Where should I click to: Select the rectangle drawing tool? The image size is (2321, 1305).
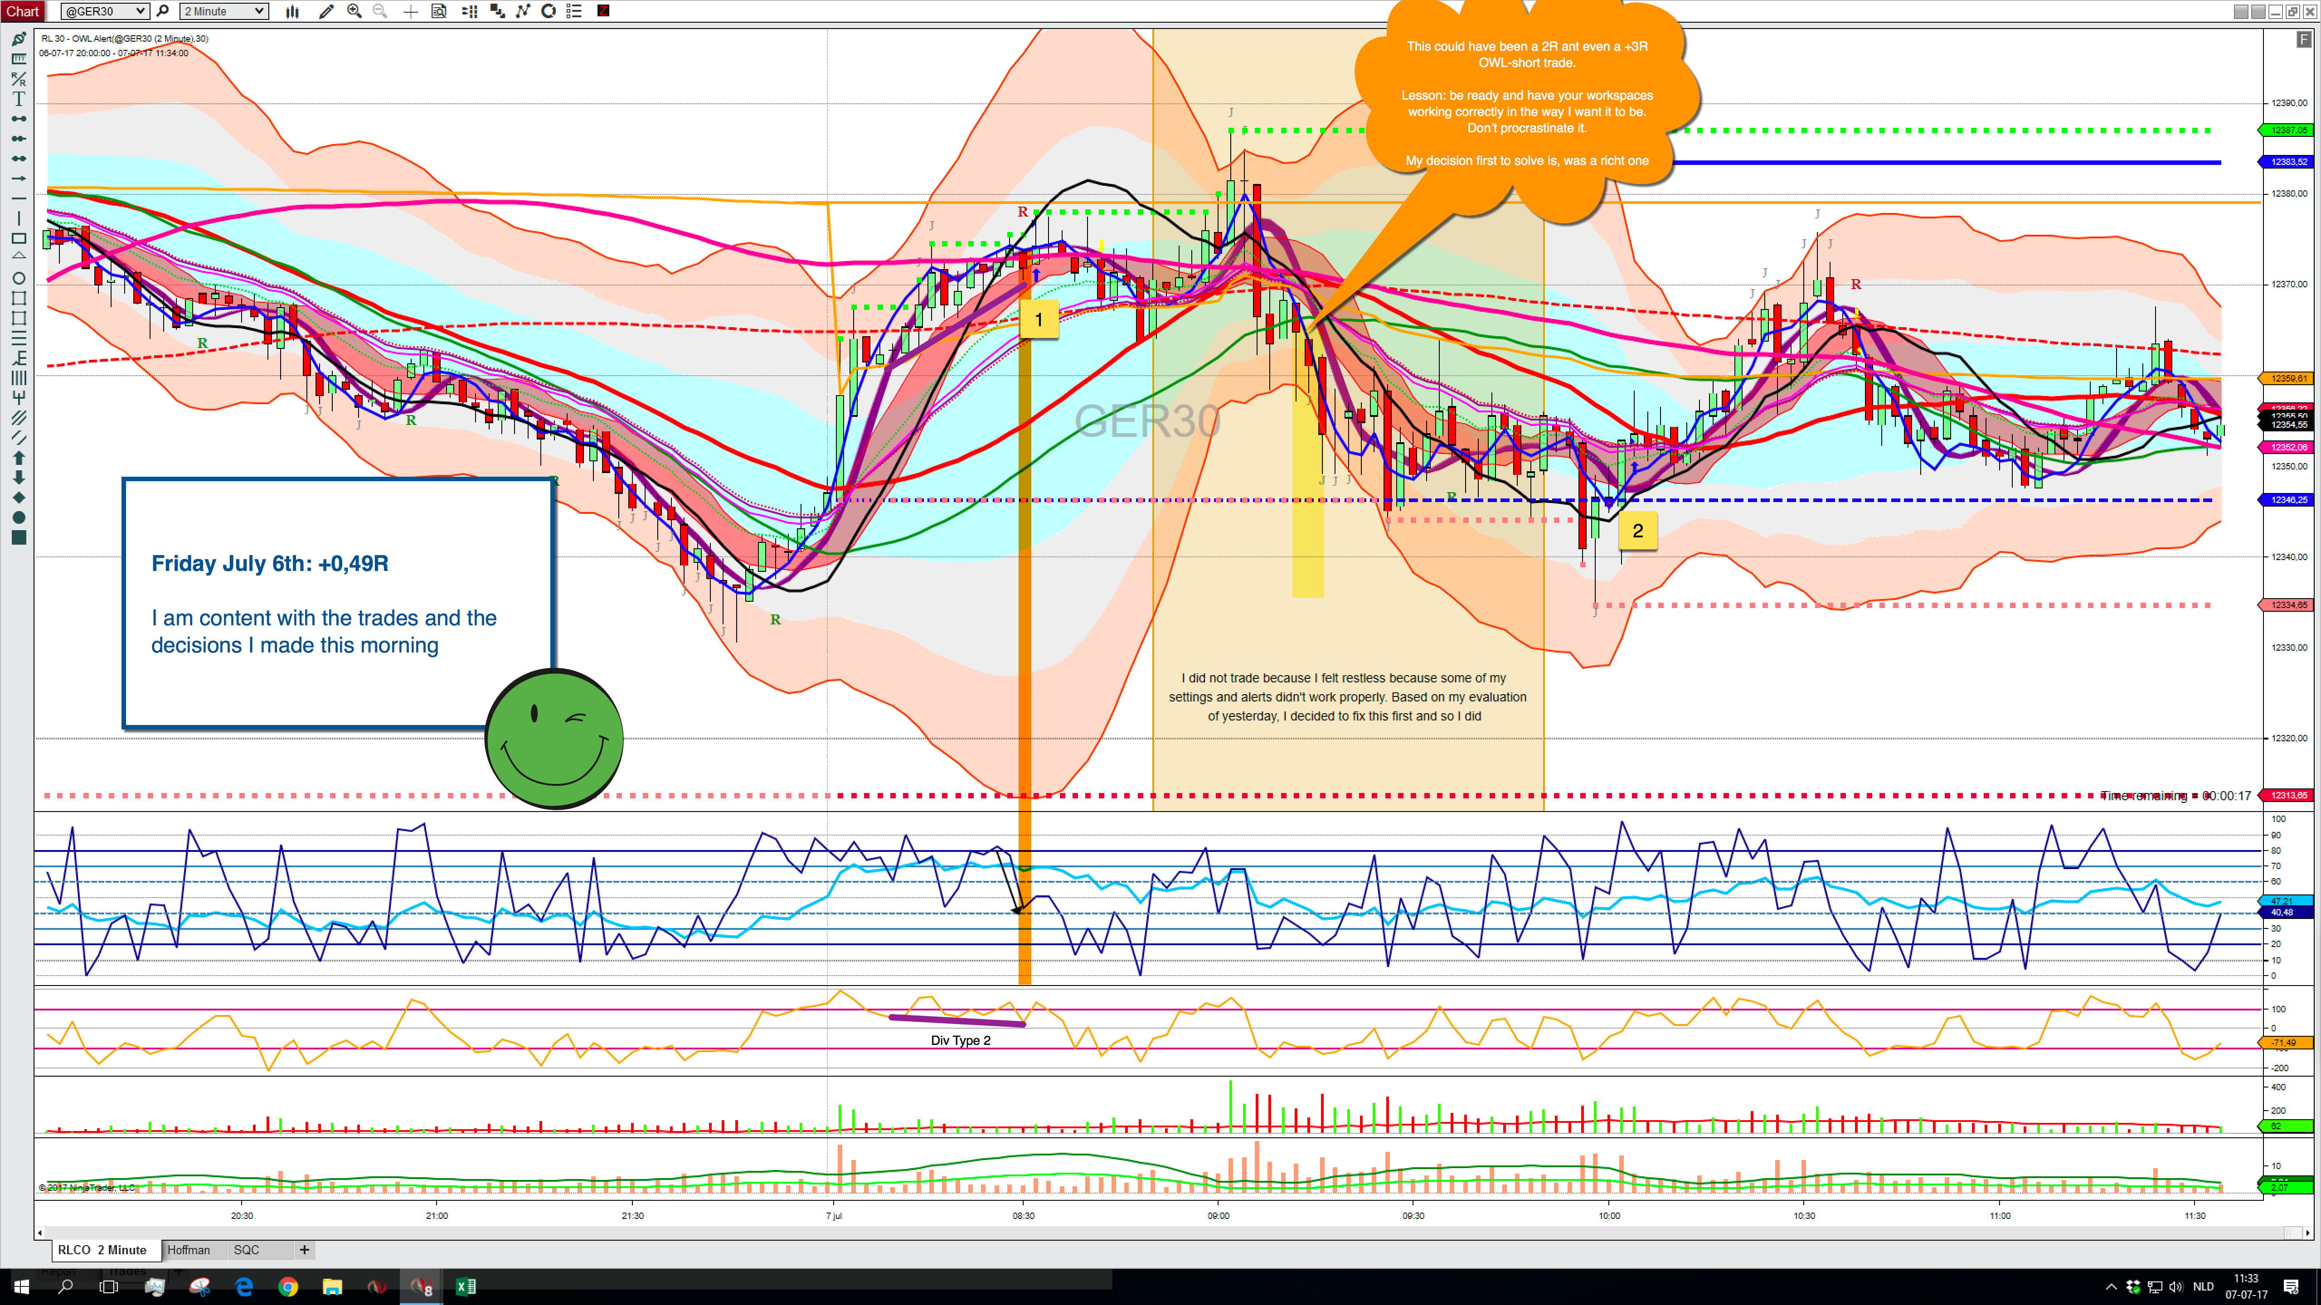[18, 239]
